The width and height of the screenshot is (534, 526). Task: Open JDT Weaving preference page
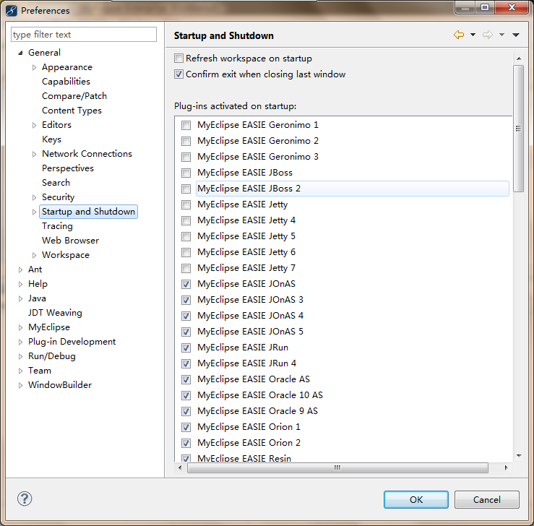[55, 313]
